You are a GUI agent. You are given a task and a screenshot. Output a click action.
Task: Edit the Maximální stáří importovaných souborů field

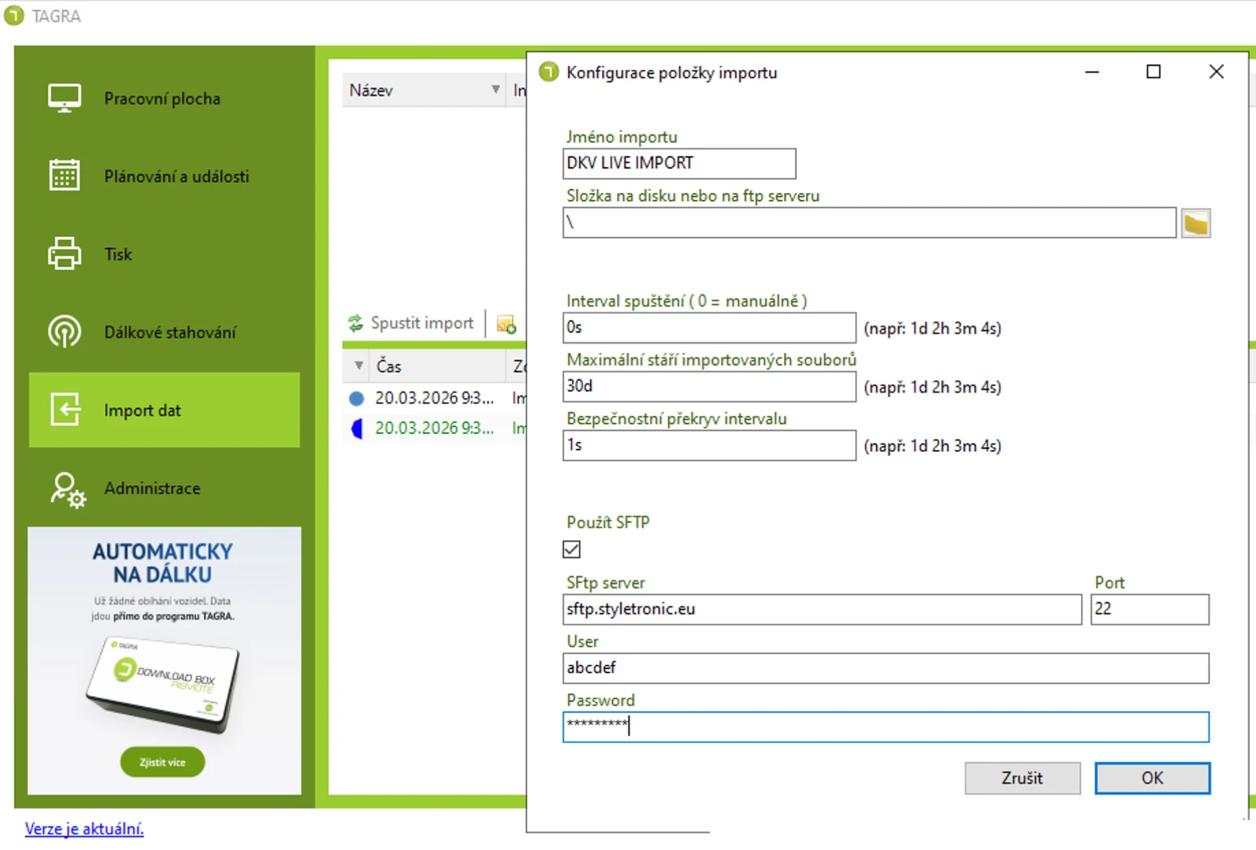(x=709, y=386)
